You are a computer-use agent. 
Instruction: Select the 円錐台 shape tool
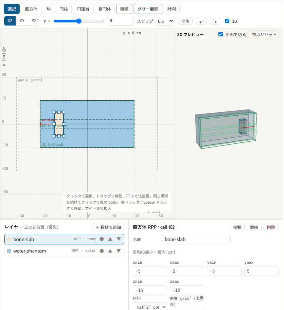pos(83,9)
